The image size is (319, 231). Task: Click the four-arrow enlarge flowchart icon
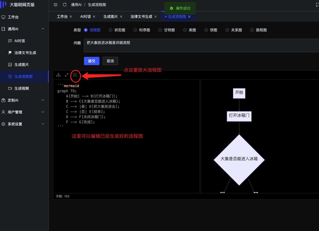[75, 75]
